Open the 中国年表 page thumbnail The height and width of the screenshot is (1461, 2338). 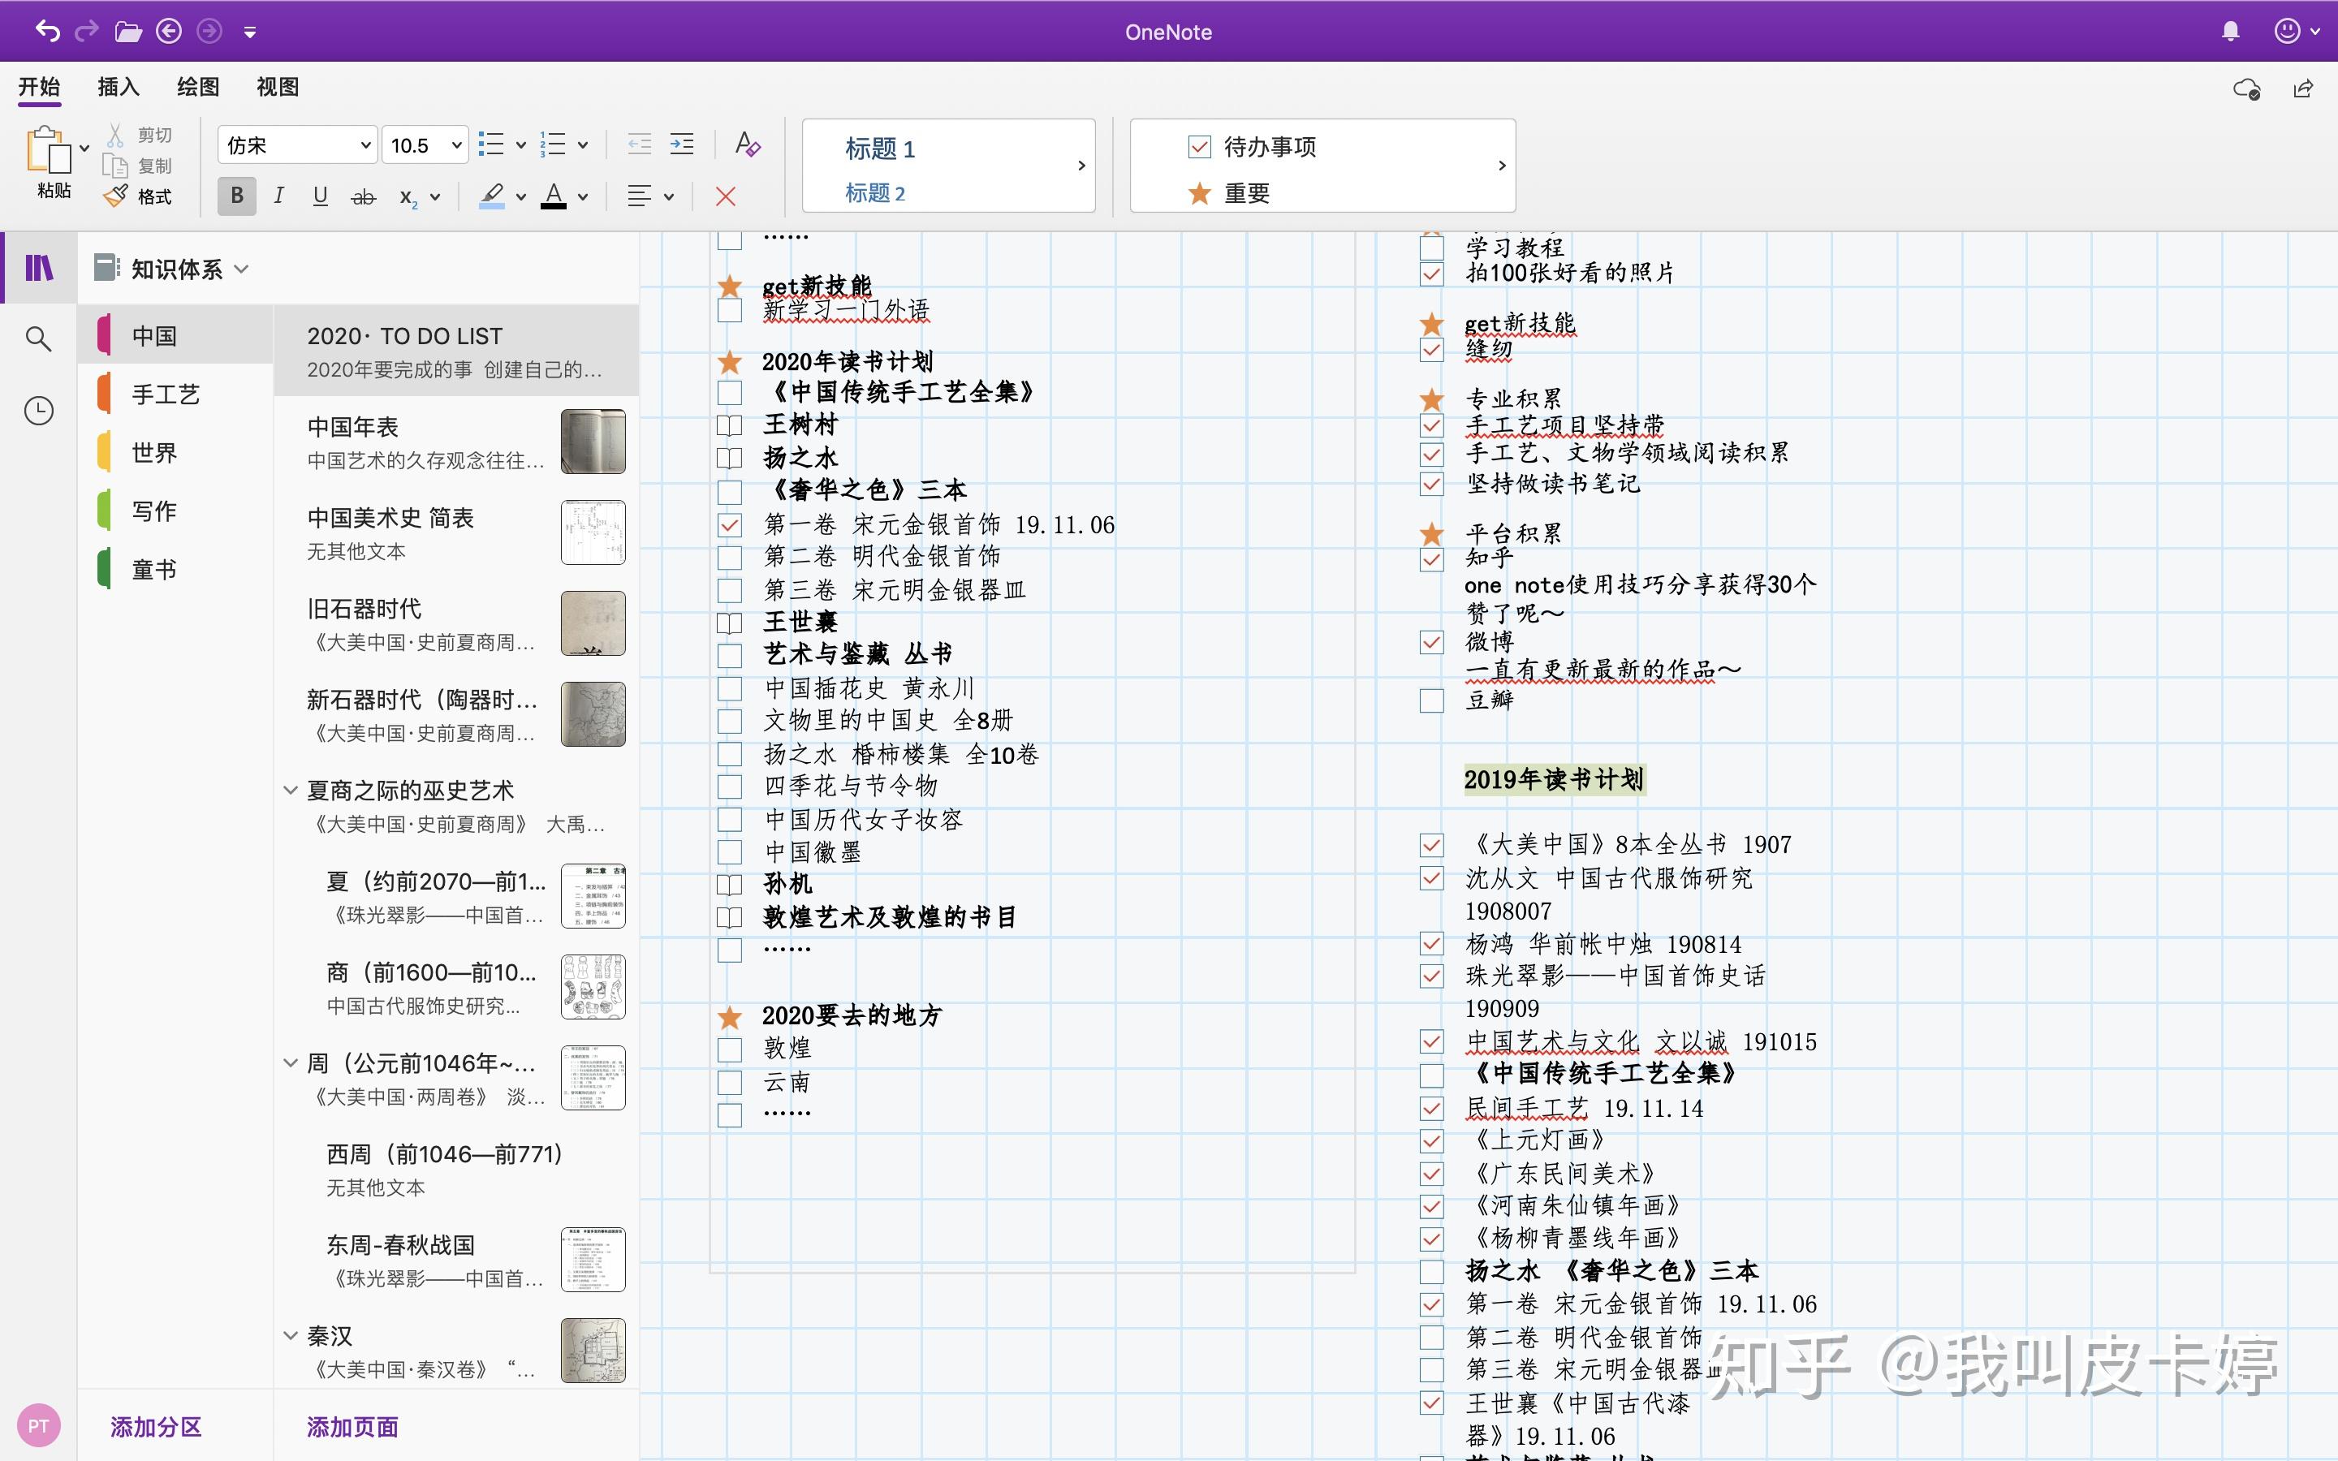[593, 442]
